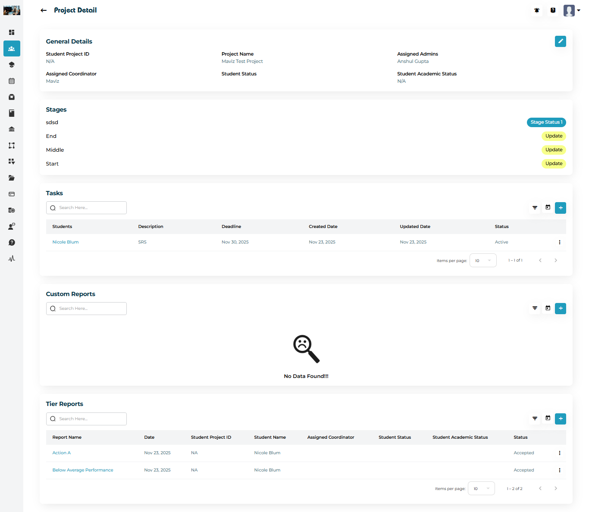Add a new task with plus button
Screen dimensions: 589x512
(x=560, y=208)
